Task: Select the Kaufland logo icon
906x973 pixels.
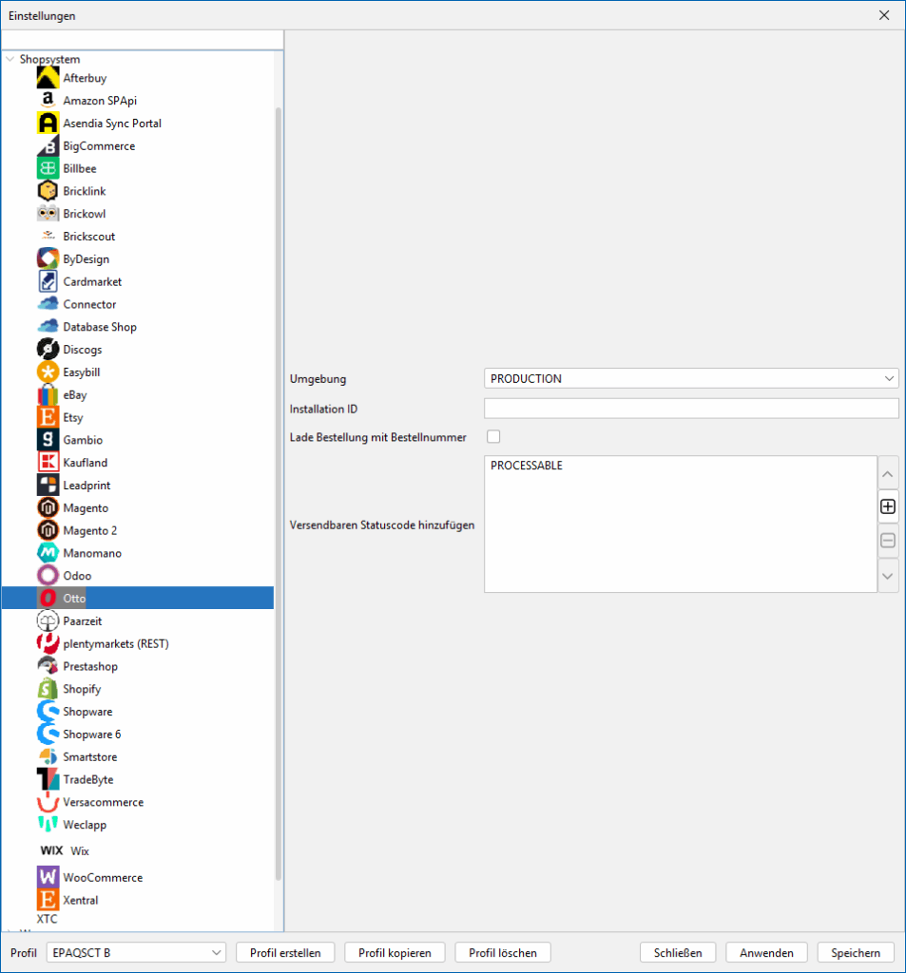Action: (48, 463)
